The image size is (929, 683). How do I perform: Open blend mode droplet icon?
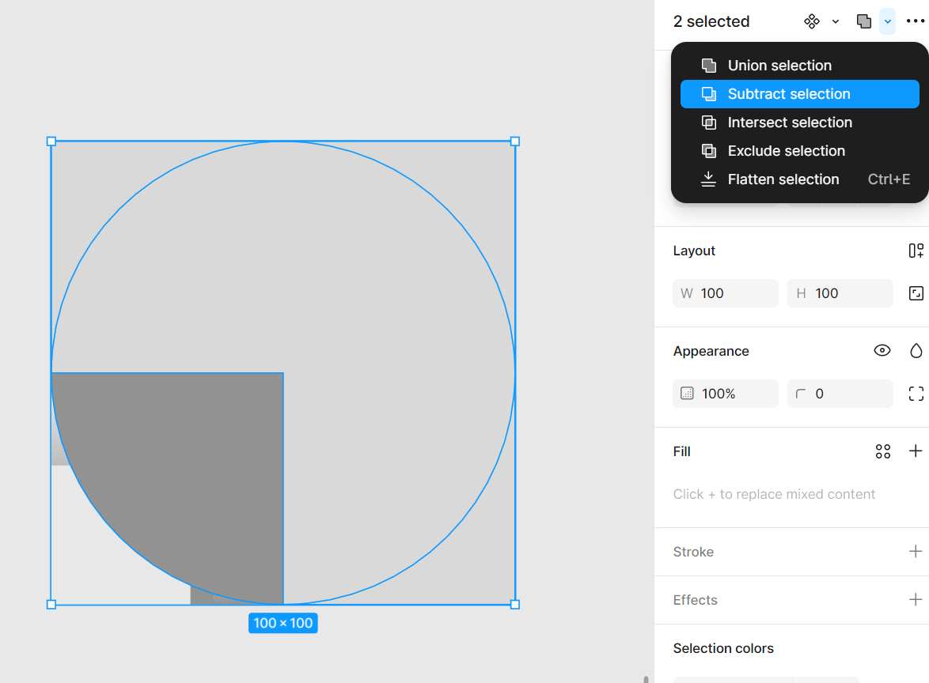pos(916,351)
